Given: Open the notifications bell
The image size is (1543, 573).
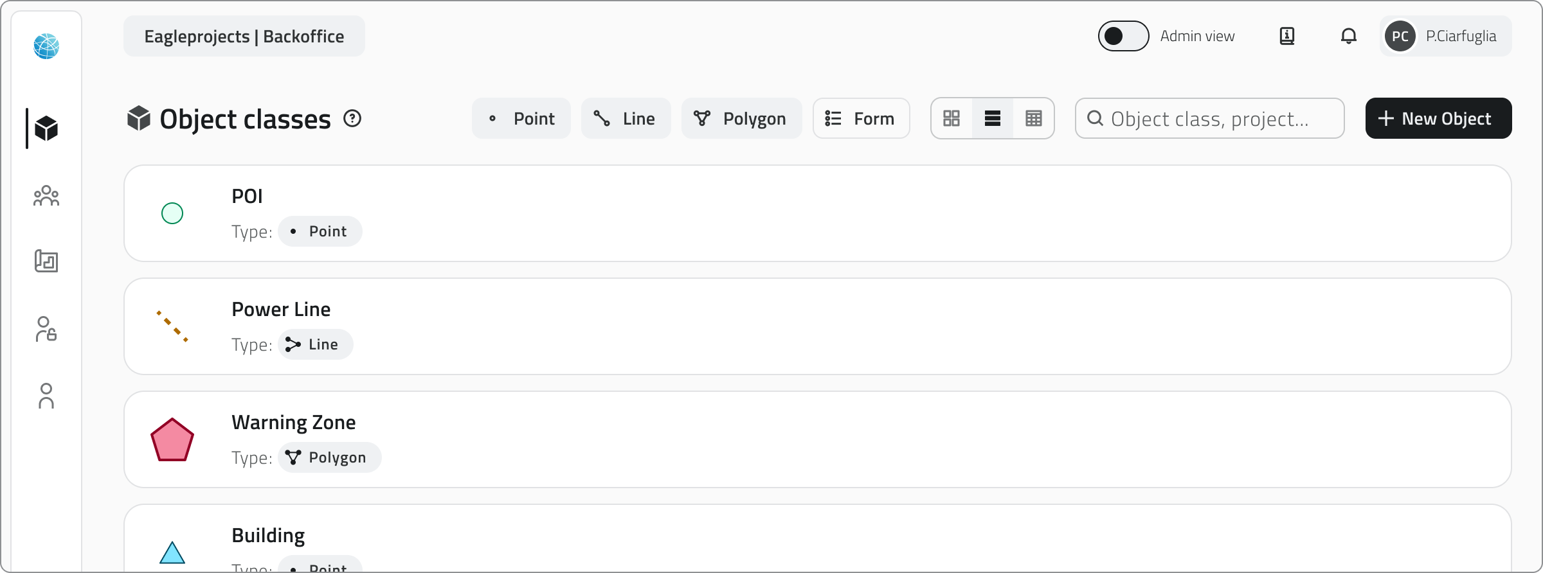Looking at the screenshot, I should click(1348, 36).
